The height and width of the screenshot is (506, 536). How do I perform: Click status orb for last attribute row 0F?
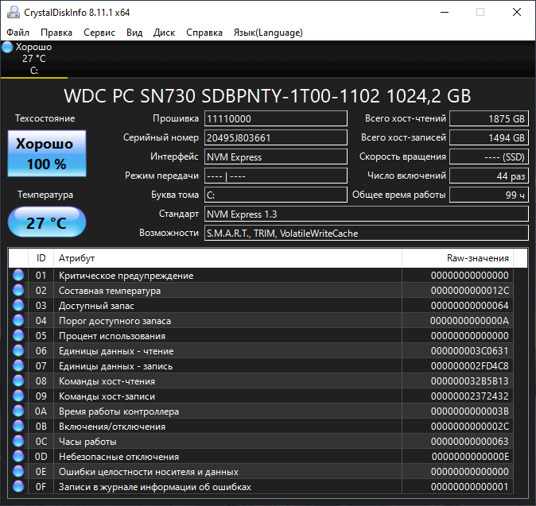[x=18, y=487]
